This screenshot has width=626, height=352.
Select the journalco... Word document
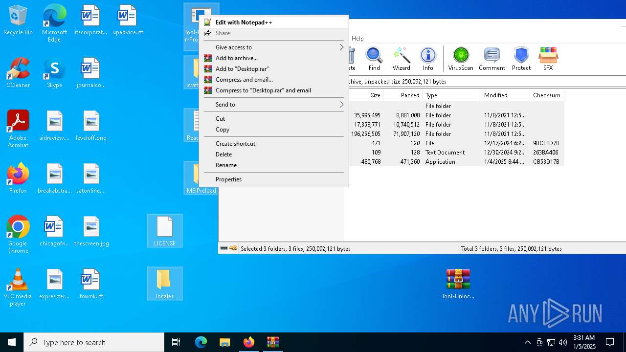tap(91, 73)
